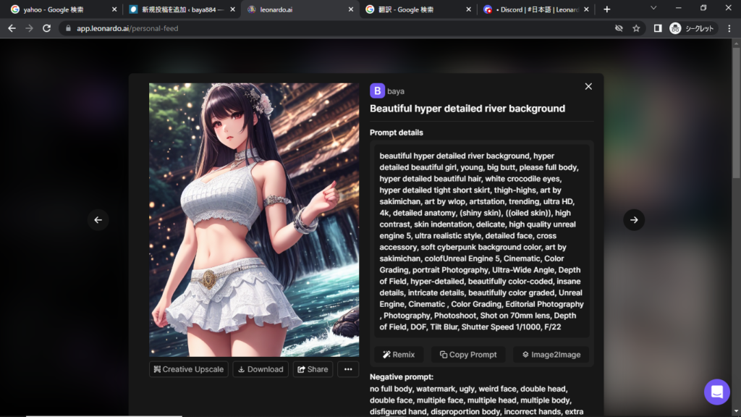Share the generated image
This screenshot has height=417, width=741.
[313, 369]
